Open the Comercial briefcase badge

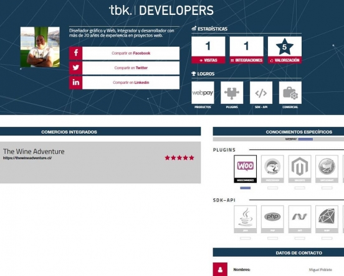tap(290, 93)
